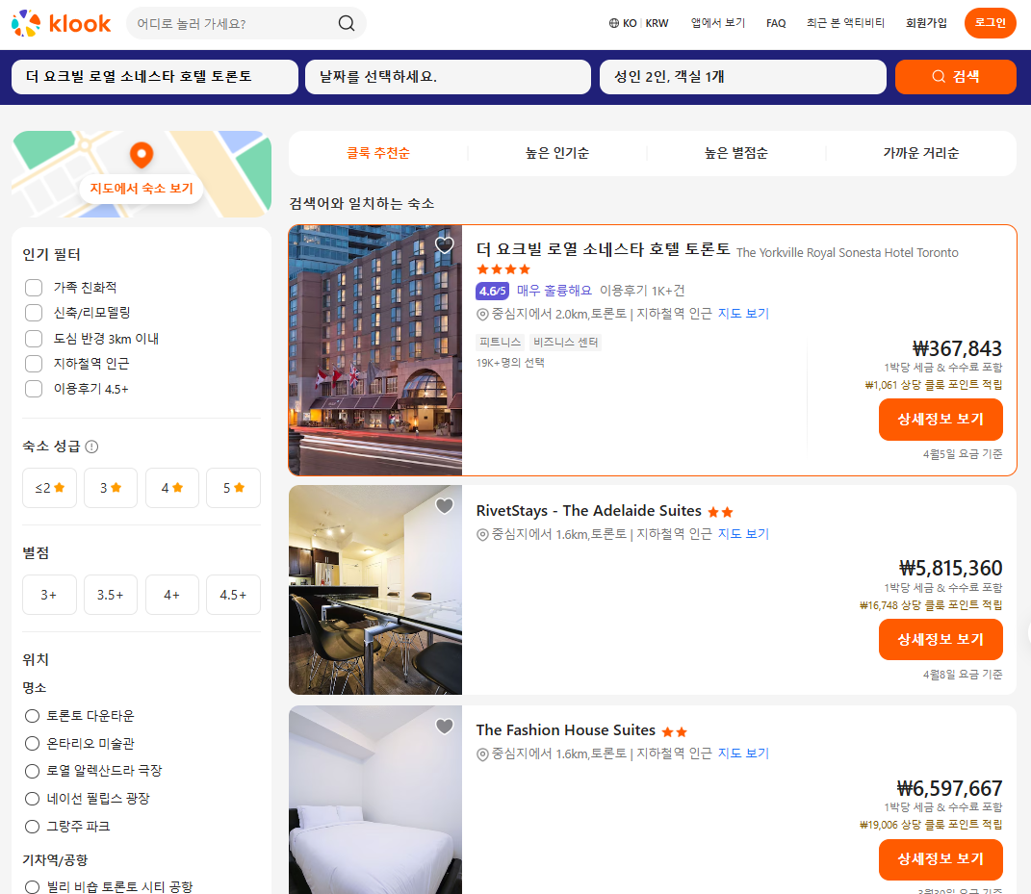Open the 날짜를 선택하세요 date picker
1031x894 pixels.
point(448,77)
